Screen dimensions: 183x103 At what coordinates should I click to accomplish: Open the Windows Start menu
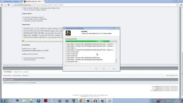tap(3, 101)
